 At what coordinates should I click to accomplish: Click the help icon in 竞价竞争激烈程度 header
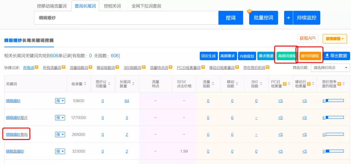[x=339, y=84]
